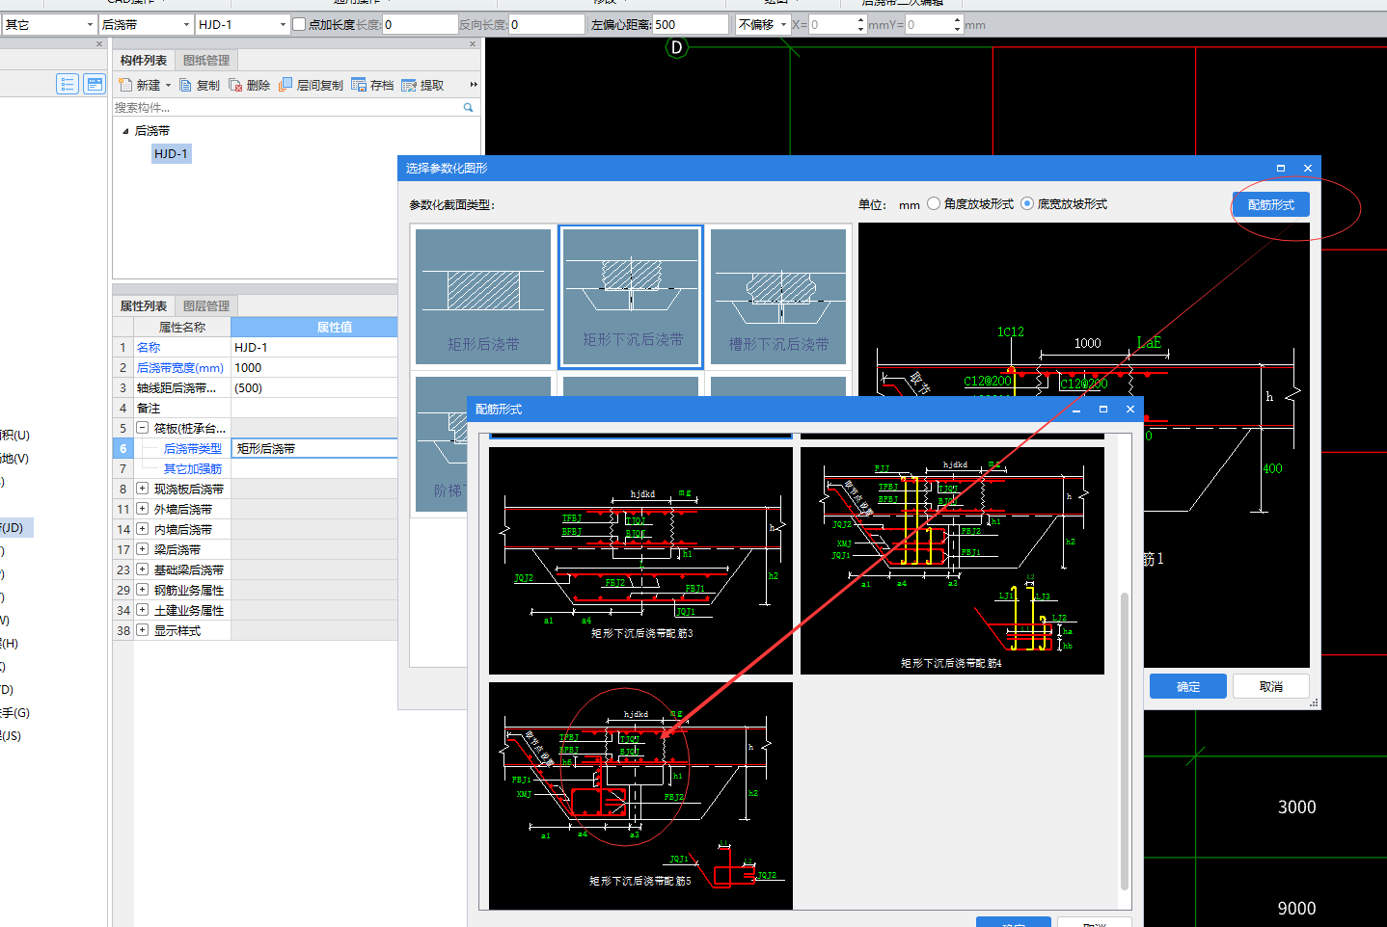
Task: Switch to the 图纸管理 tab
Action: click(206, 60)
